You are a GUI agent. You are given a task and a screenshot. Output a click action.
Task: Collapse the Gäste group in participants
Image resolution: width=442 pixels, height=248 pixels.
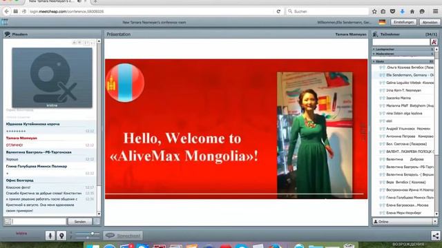403,61
